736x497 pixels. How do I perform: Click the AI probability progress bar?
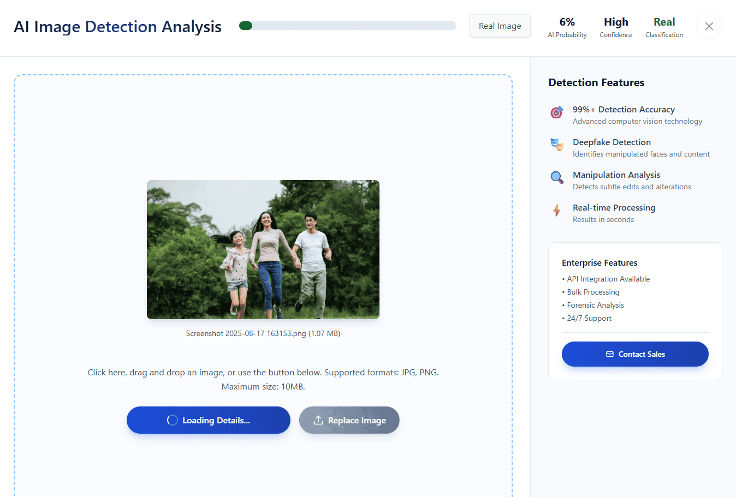[348, 26]
